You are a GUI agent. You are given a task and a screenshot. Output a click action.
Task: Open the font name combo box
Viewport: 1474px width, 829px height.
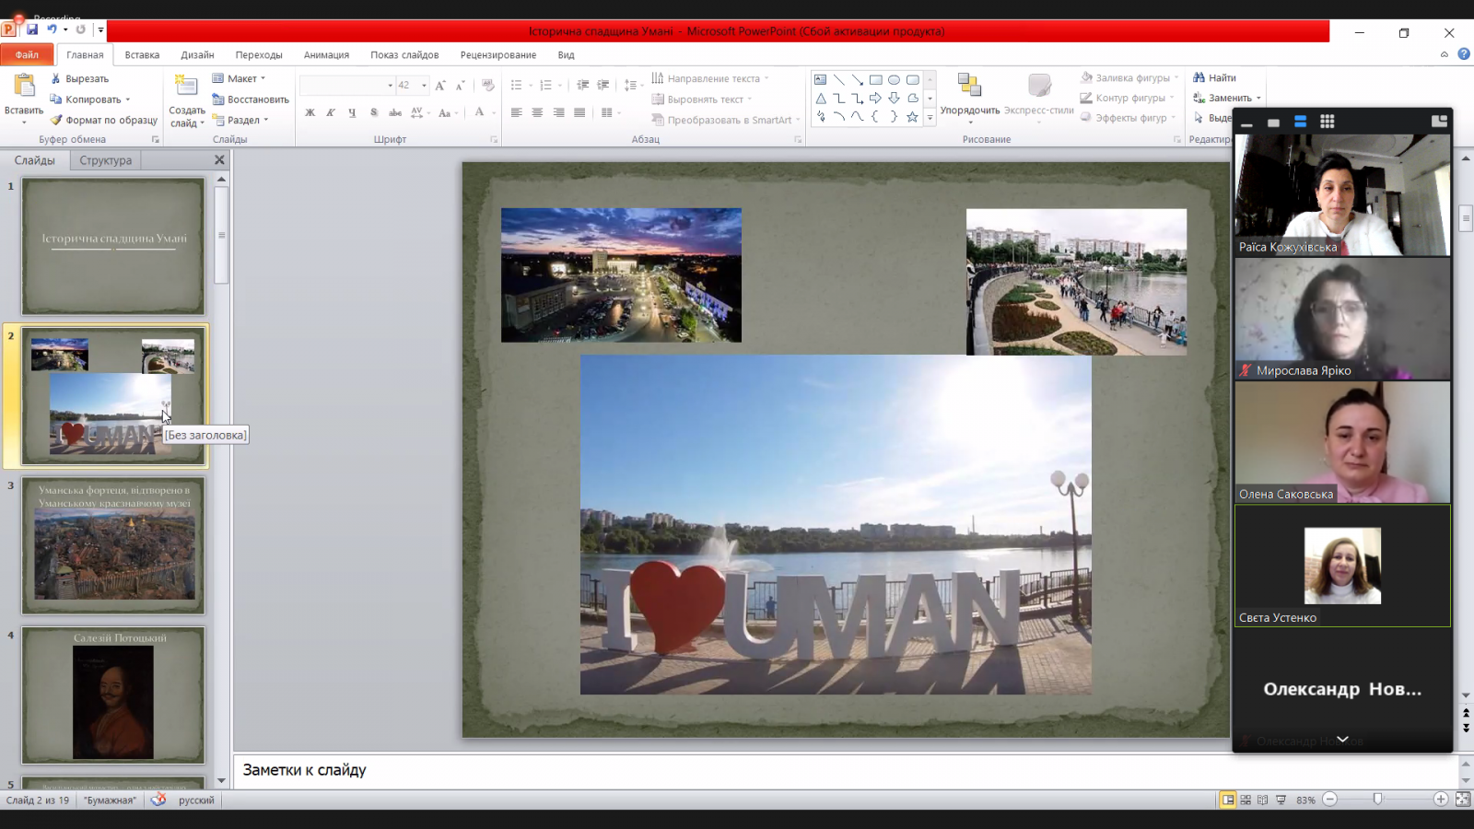347,85
